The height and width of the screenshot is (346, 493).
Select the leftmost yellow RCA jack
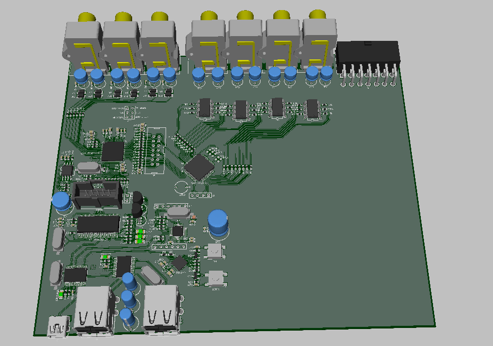[x=83, y=40]
